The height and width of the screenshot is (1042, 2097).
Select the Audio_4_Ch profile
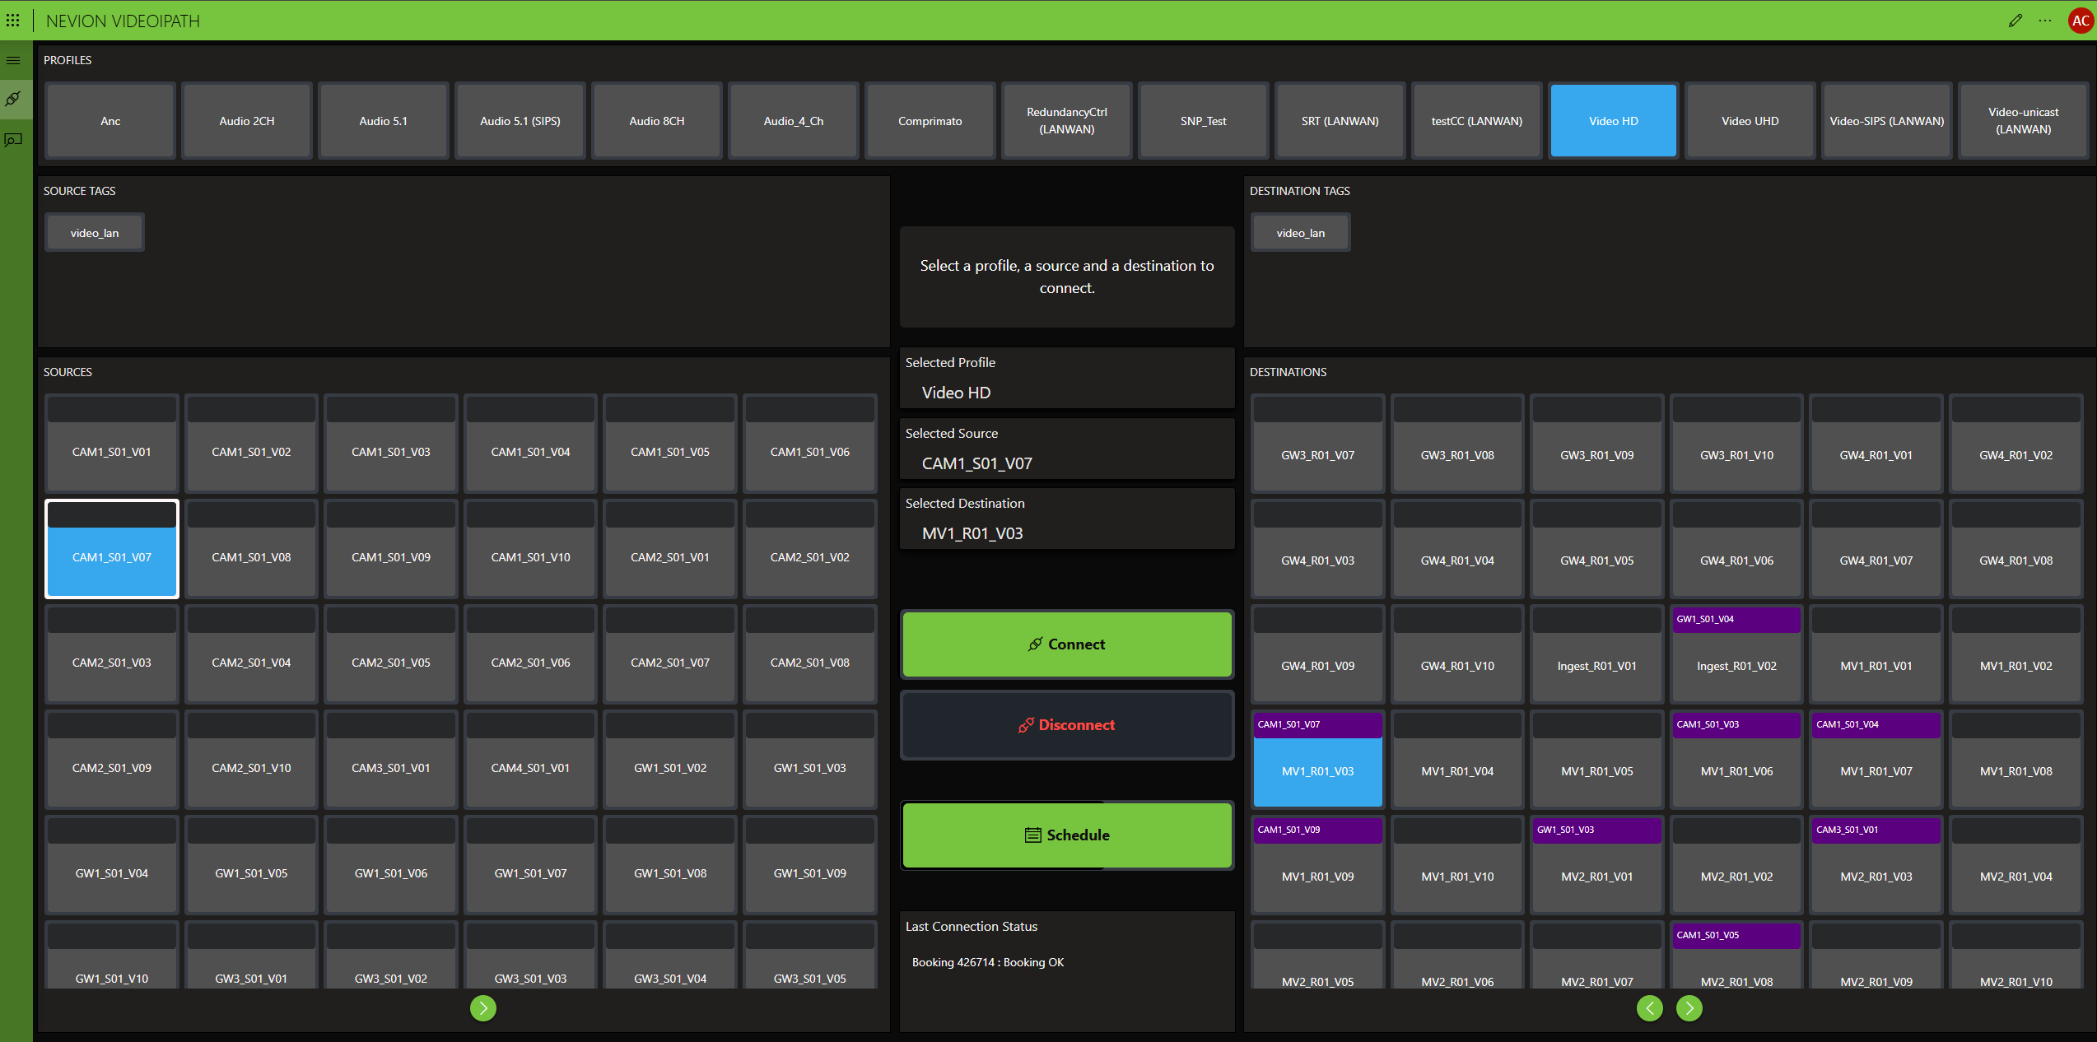[x=794, y=120]
